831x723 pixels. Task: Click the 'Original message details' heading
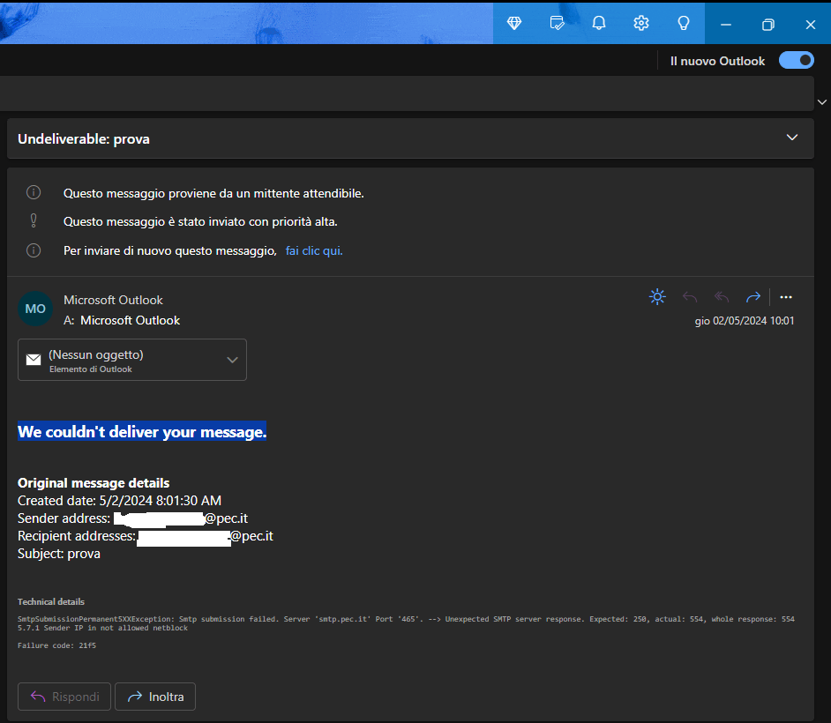pos(94,483)
